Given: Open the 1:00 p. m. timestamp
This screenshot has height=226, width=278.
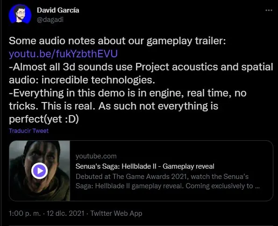Looking at the screenshot, I should (25, 213).
